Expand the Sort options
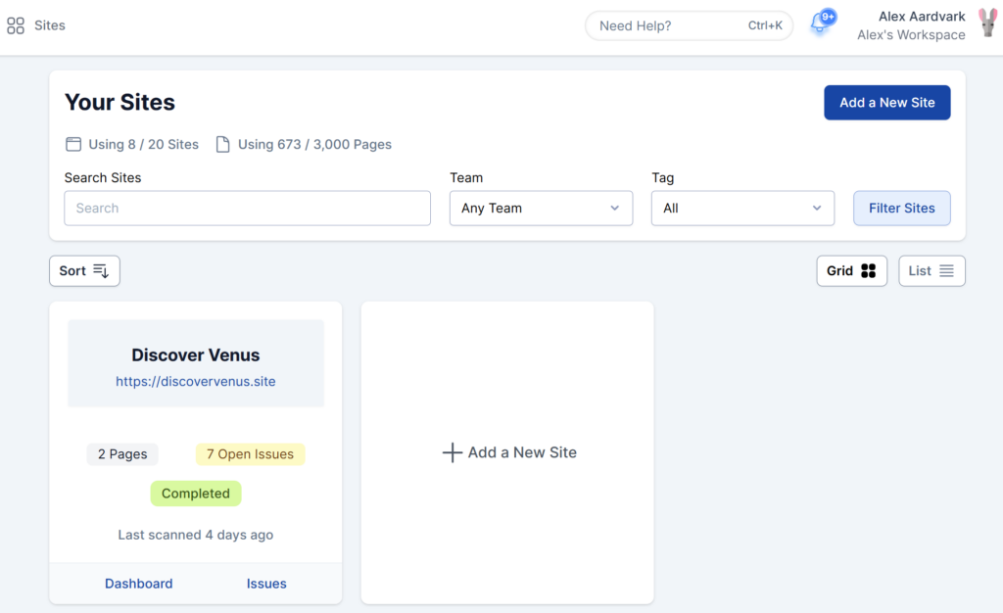 [84, 270]
